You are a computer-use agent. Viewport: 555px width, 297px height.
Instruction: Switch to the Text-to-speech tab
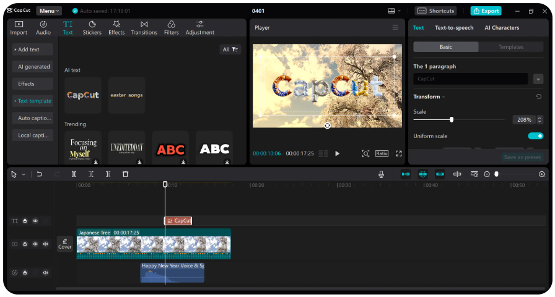(454, 28)
